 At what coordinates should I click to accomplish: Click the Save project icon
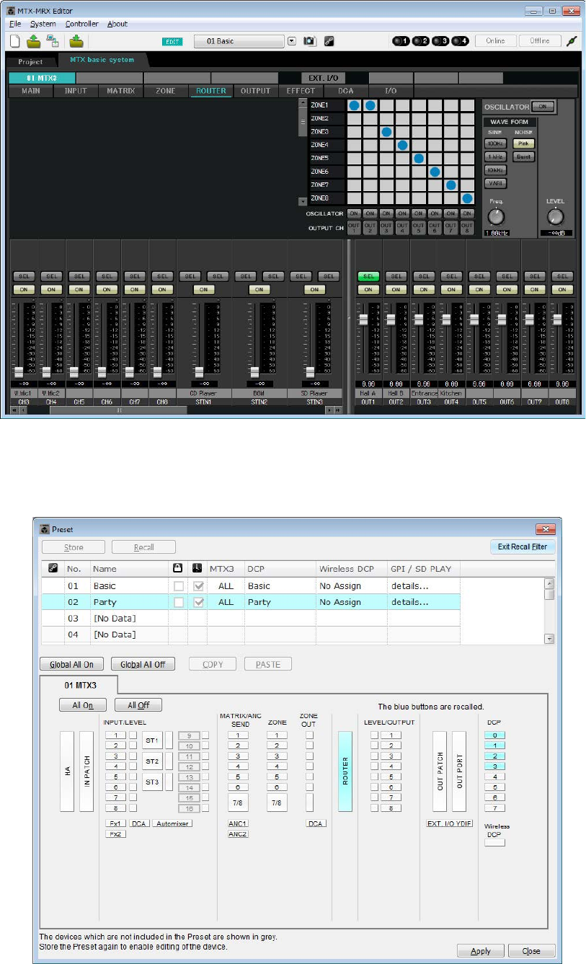[x=76, y=41]
